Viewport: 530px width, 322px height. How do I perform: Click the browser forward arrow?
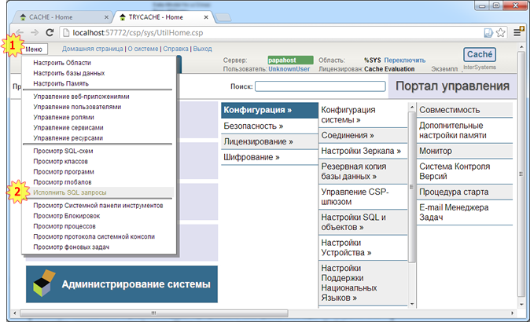coord(35,32)
